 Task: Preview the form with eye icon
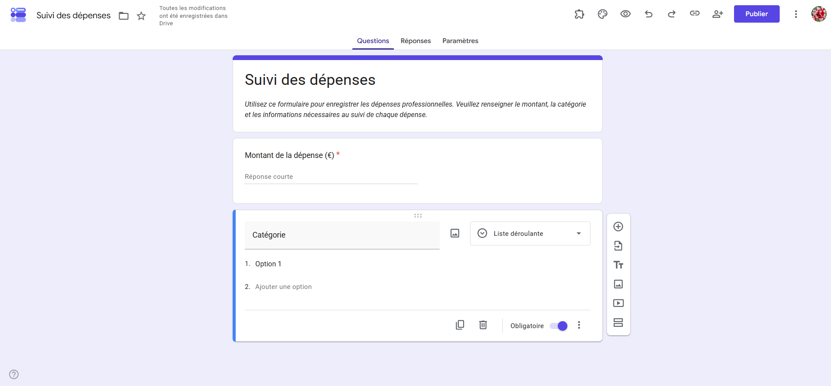(x=625, y=14)
